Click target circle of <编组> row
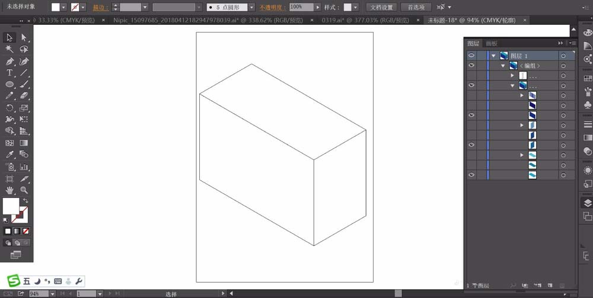The width and height of the screenshot is (593, 298). click(563, 66)
